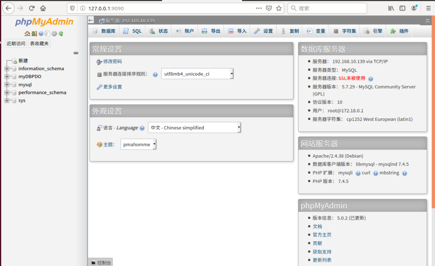This screenshot has width=435, height=266.
Task: Click the phpMyAdmin home icon in sidebar
Action: 27,34
